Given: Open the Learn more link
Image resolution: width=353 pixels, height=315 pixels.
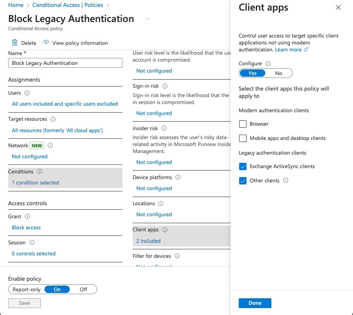Looking at the screenshot, I should coord(288,49).
